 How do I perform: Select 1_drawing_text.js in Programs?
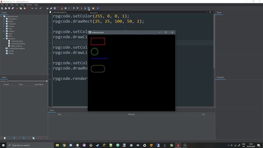pos(16,41)
